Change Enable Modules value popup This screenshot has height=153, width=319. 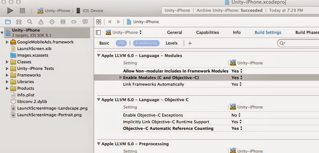tap(237, 78)
